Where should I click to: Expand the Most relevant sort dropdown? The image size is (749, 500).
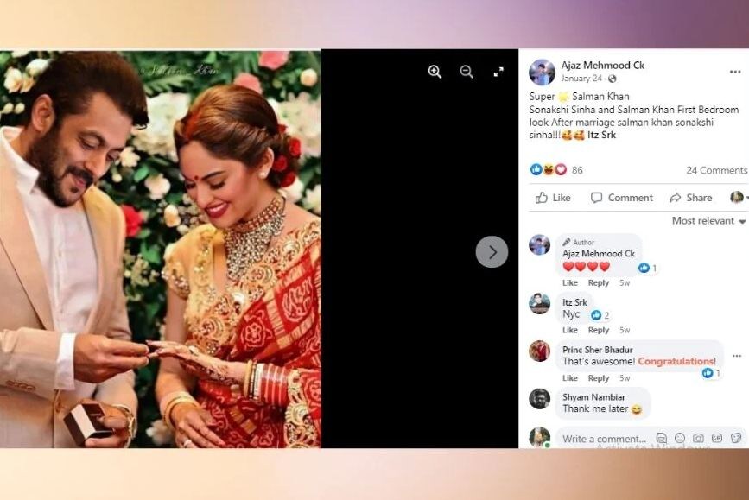[709, 220]
